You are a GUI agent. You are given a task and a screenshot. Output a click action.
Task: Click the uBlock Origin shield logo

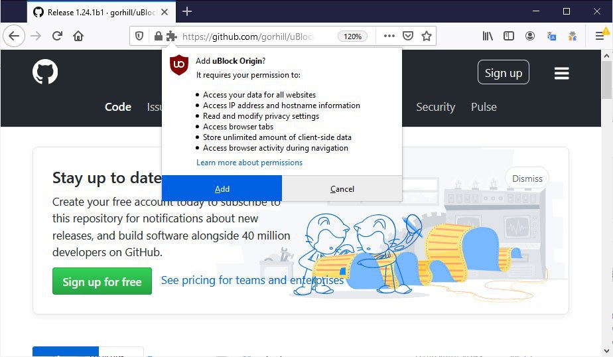click(179, 65)
